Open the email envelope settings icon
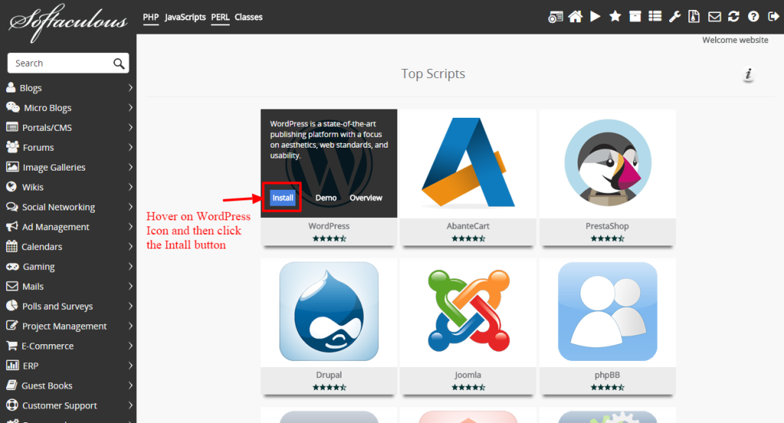Viewport: 784px width, 423px height. tap(714, 17)
